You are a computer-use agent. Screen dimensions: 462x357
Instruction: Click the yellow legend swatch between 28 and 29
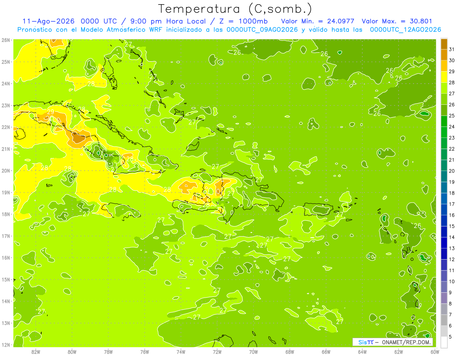pos(444,77)
